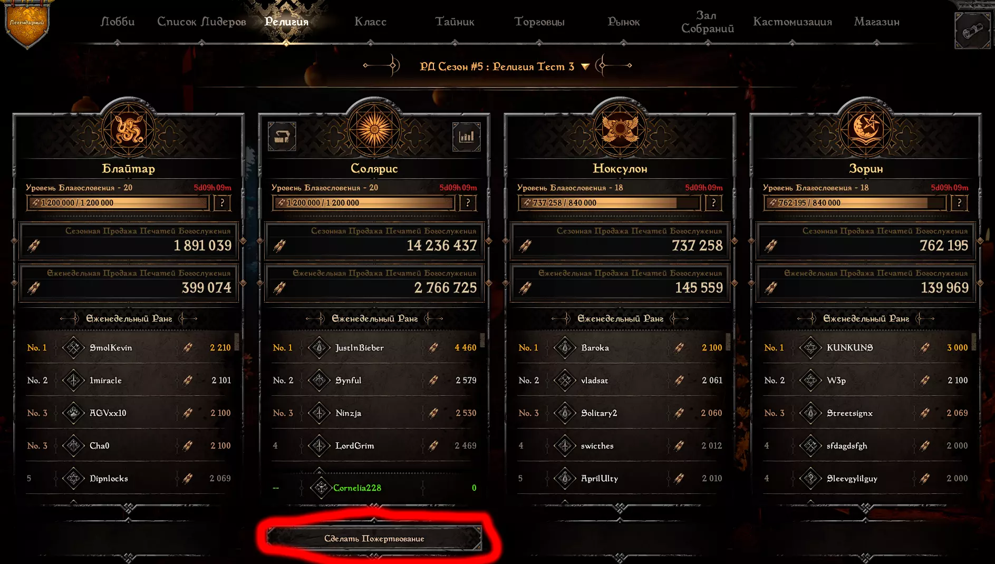
Task: Click the Noxulon winged emblem icon
Action: click(x=620, y=130)
